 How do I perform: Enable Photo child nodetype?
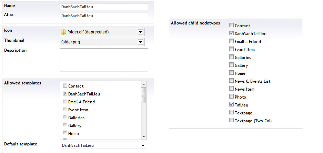[x=231, y=97]
